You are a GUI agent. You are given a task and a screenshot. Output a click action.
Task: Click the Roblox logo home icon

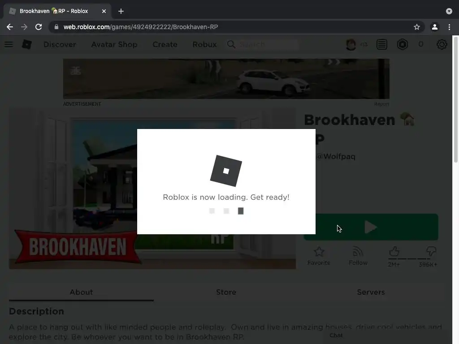[26, 44]
